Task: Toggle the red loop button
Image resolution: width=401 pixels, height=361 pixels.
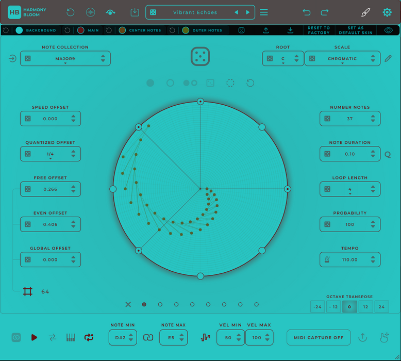Action: (x=89, y=337)
